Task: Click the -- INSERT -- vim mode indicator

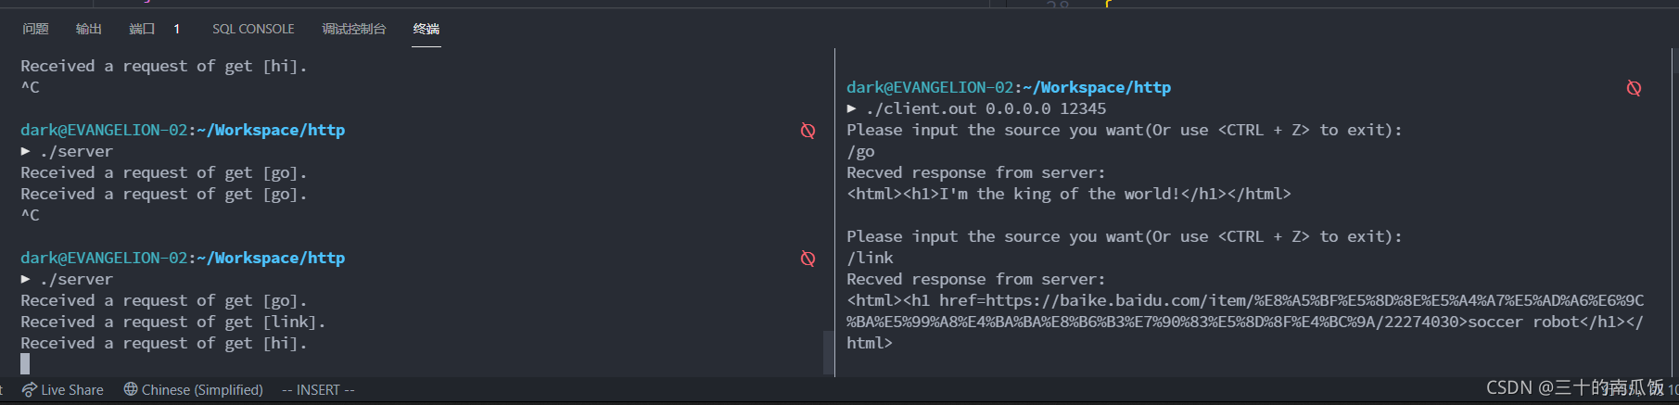Action: pyautogui.click(x=318, y=390)
